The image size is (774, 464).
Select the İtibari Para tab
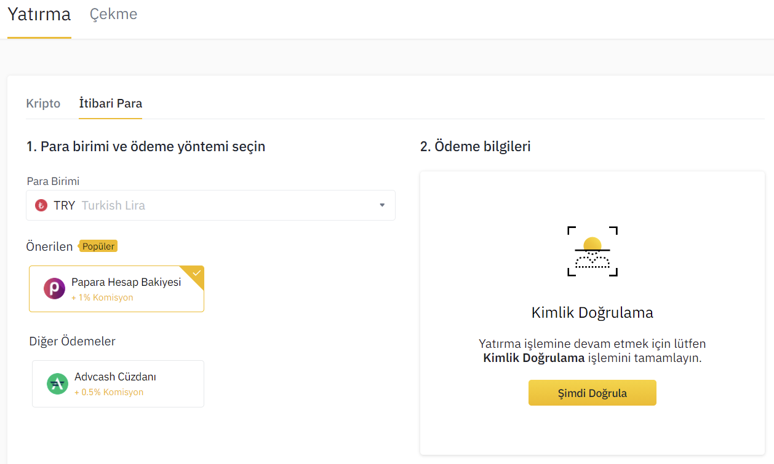(x=111, y=103)
